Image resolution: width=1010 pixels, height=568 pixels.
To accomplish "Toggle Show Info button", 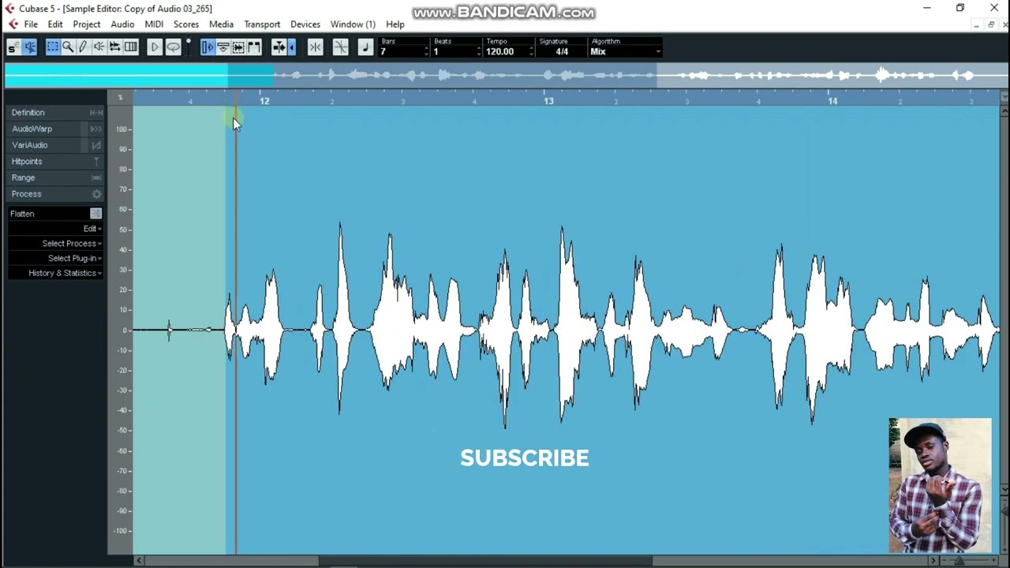I will click(x=223, y=47).
